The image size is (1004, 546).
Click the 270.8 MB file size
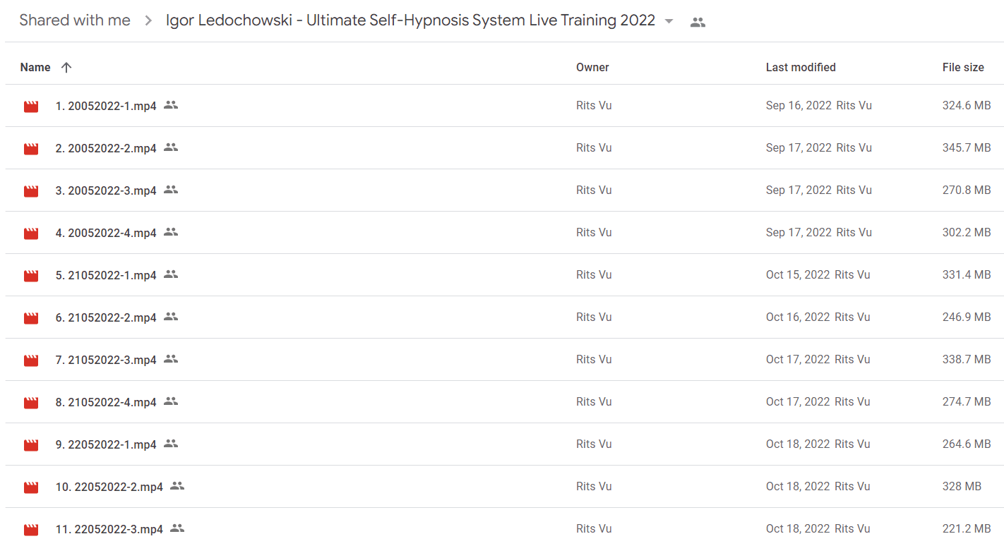pos(967,190)
